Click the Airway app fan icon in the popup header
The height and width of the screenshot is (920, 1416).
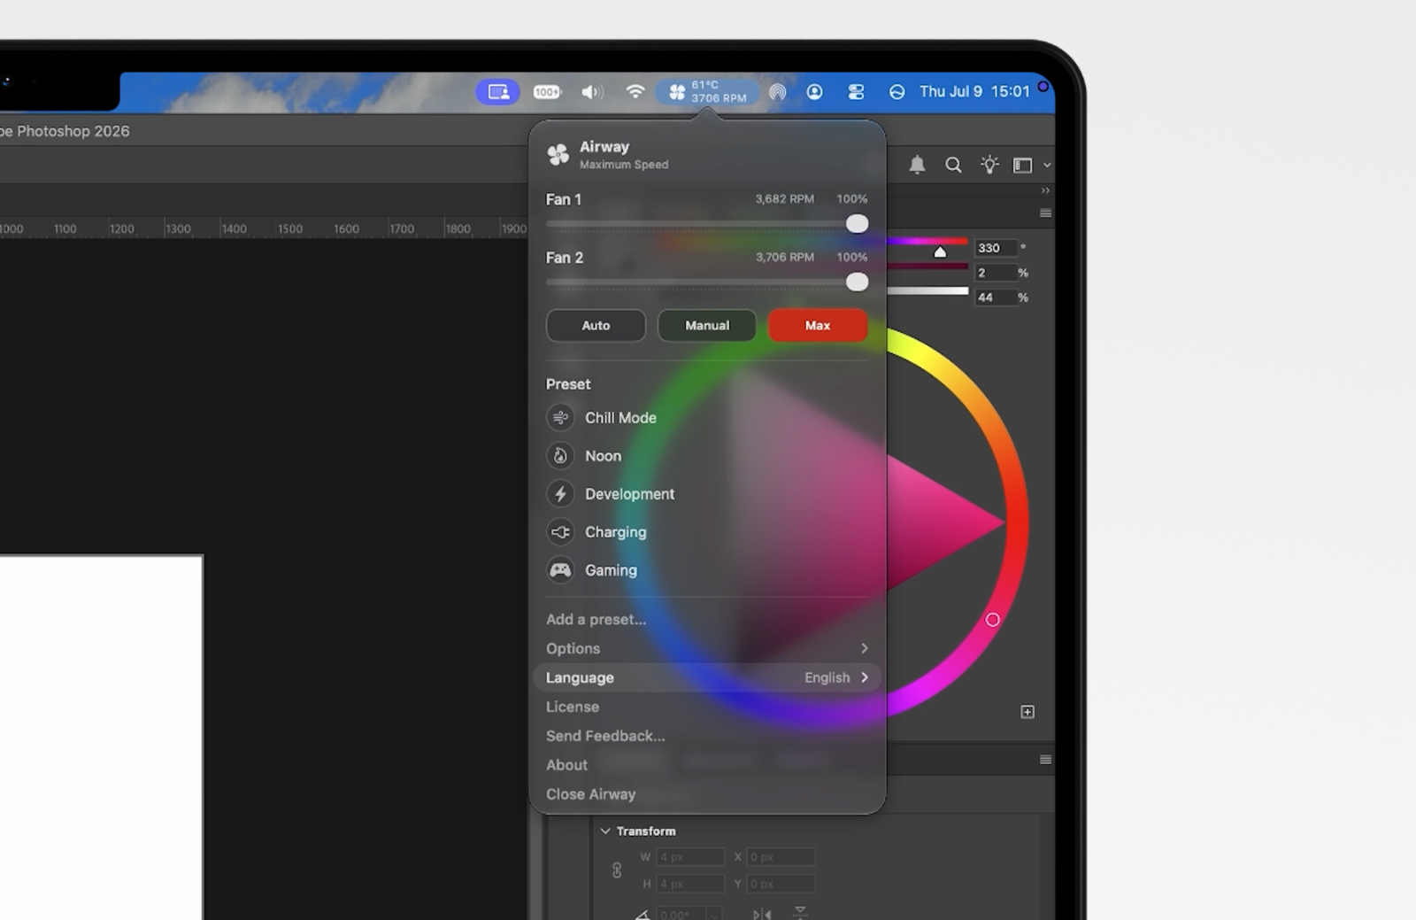coord(558,154)
